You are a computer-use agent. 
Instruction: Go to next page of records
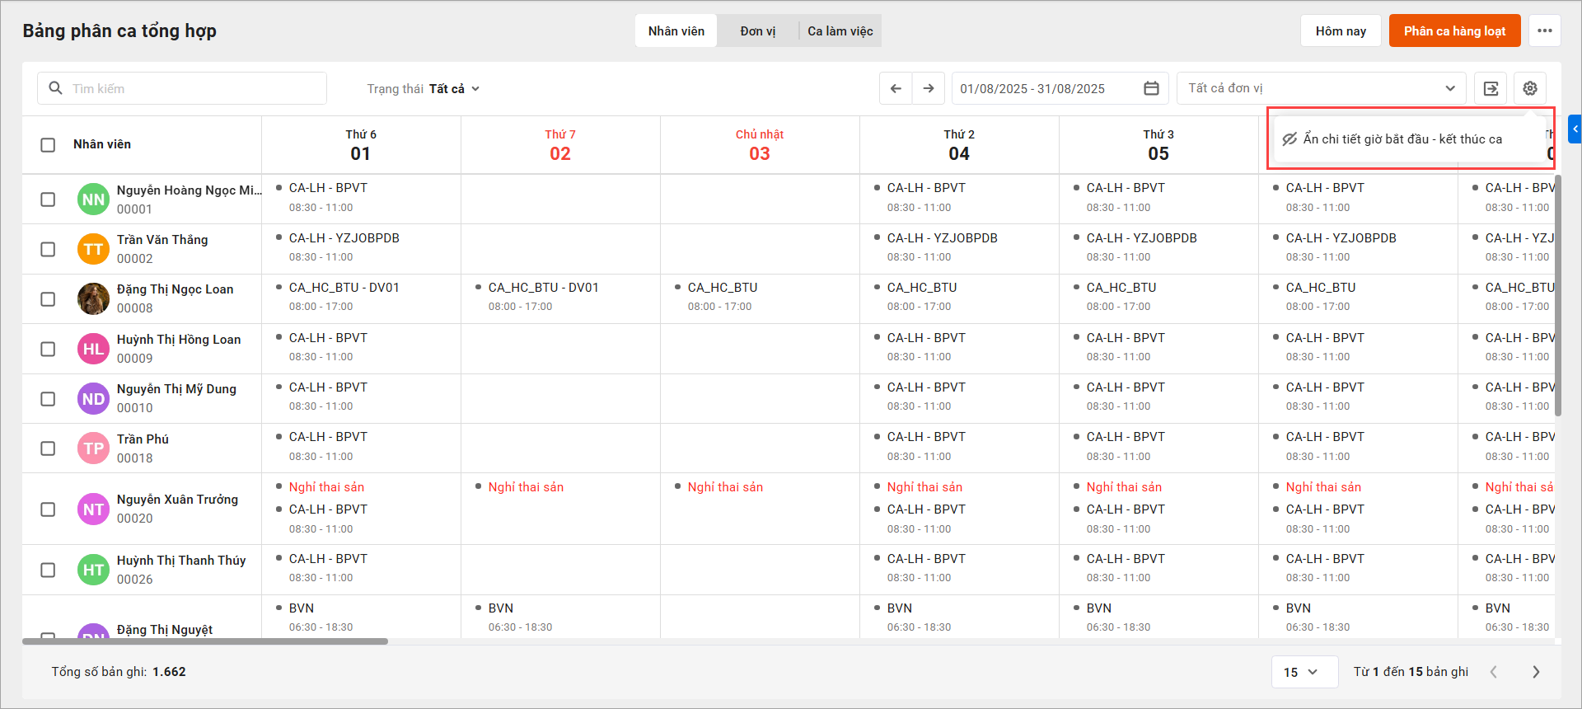pos(1536,672)
